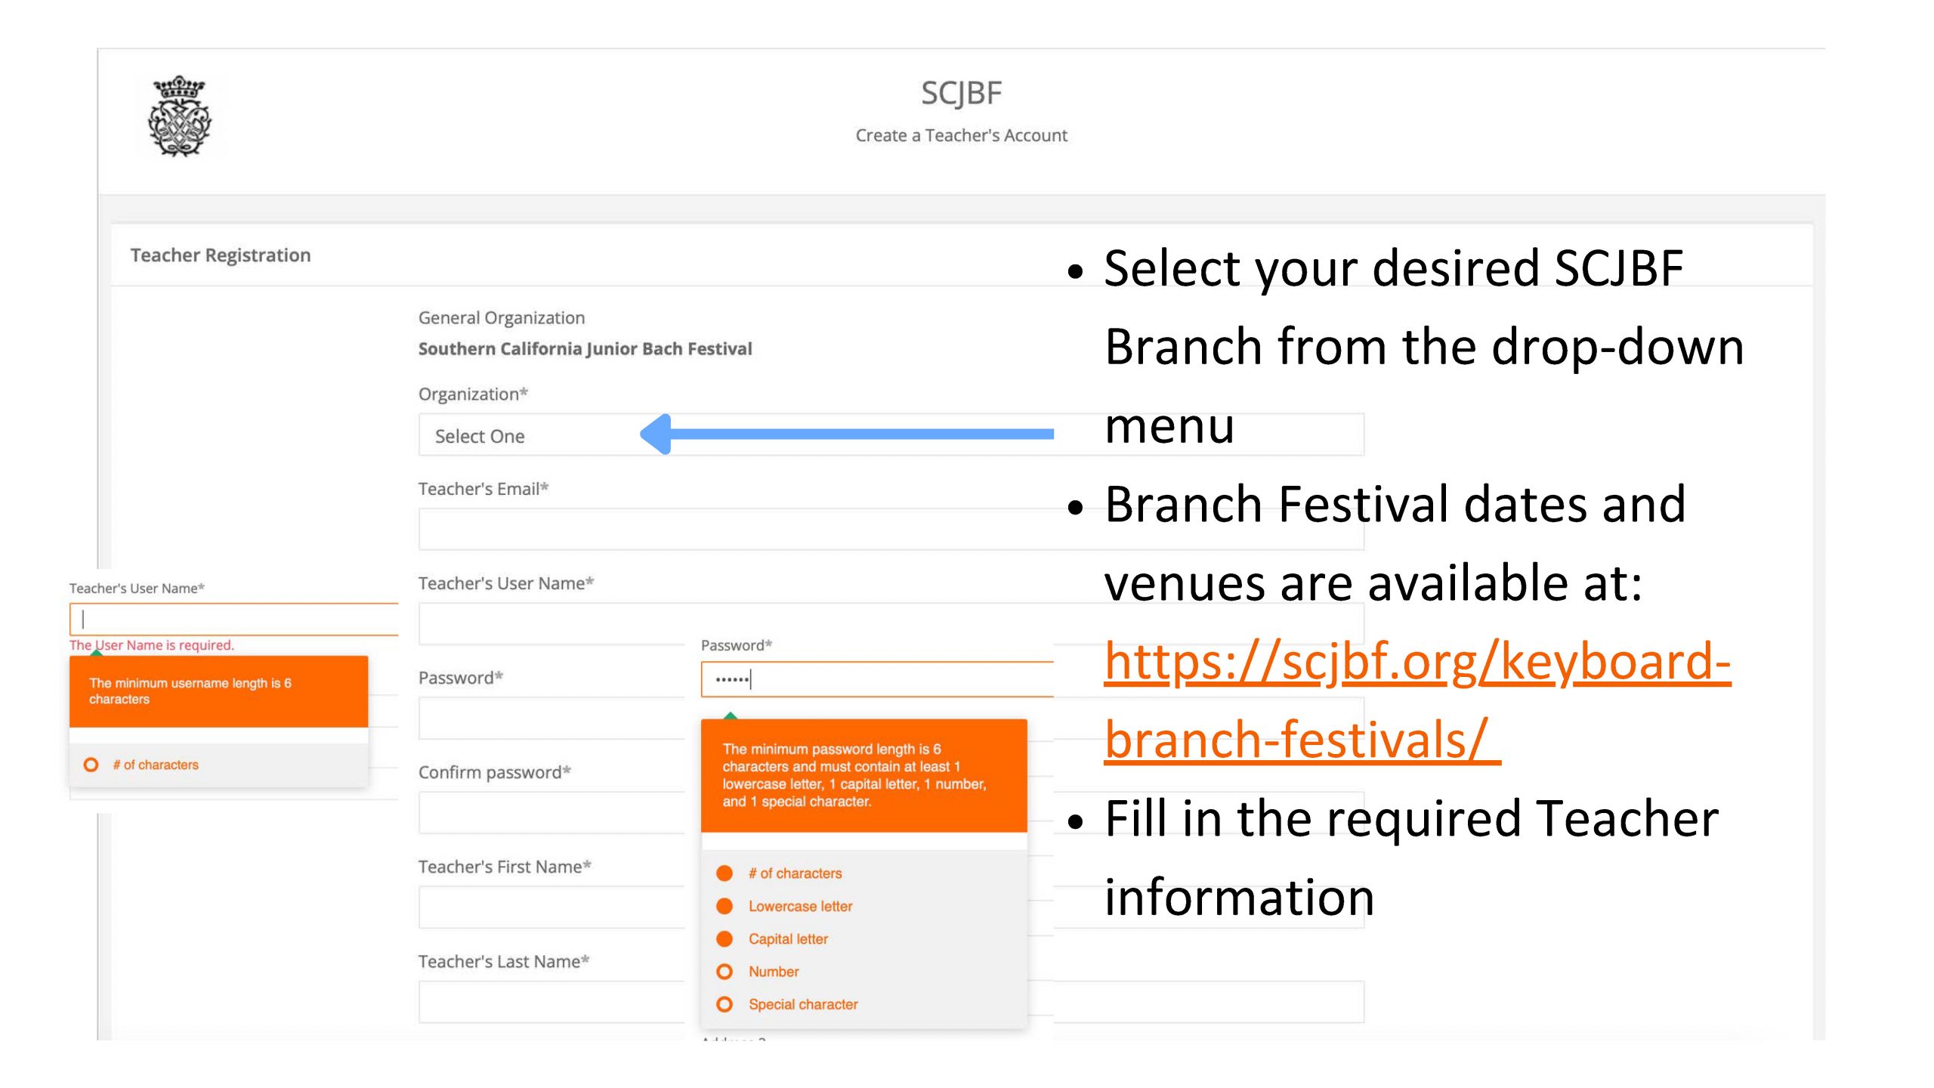Click the SCJBF crest logo

tap(180, 116)
